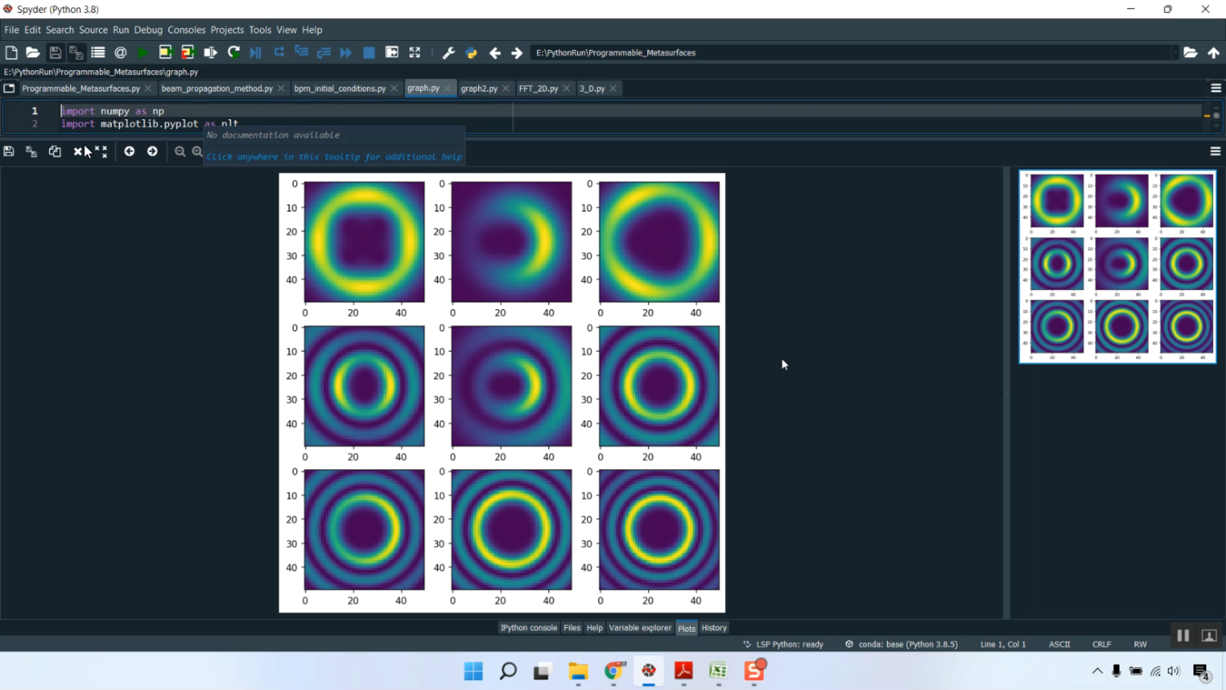Zoom in on the displayed plot
This screenshot has height=690, width=1226.
[197, 151]
